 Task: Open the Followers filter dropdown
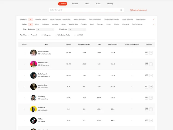click(x=45, y=30)
